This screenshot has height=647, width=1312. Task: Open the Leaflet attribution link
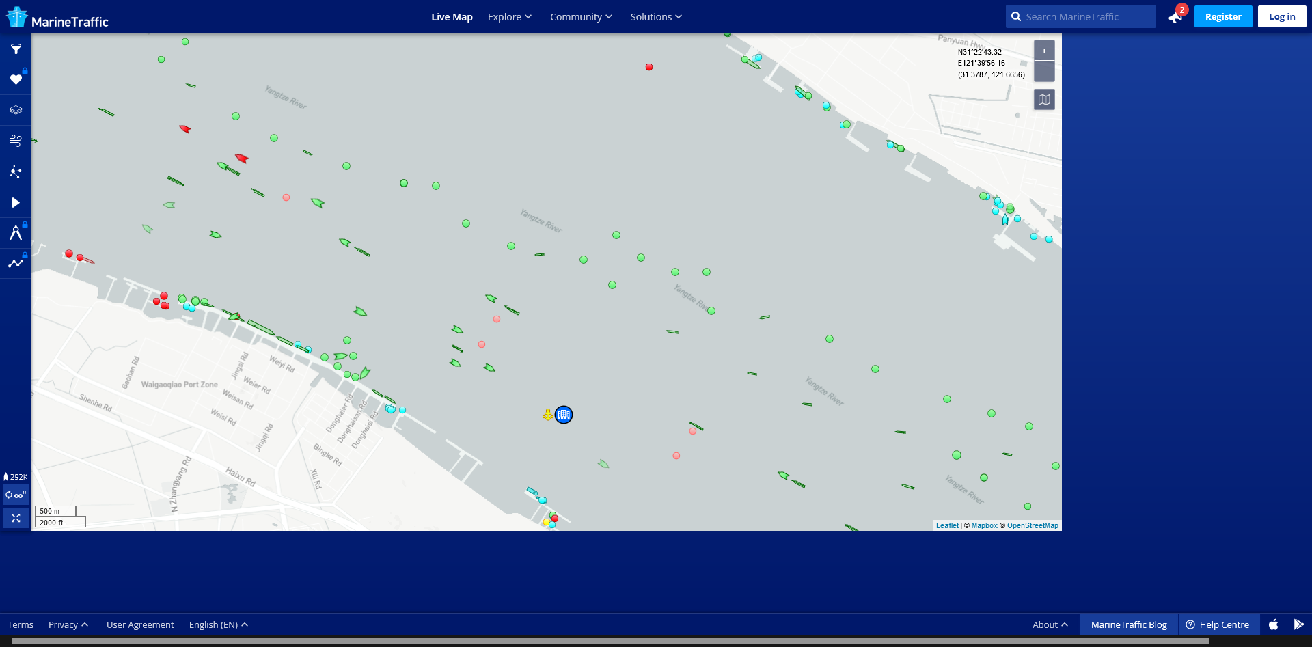(947, 525)
